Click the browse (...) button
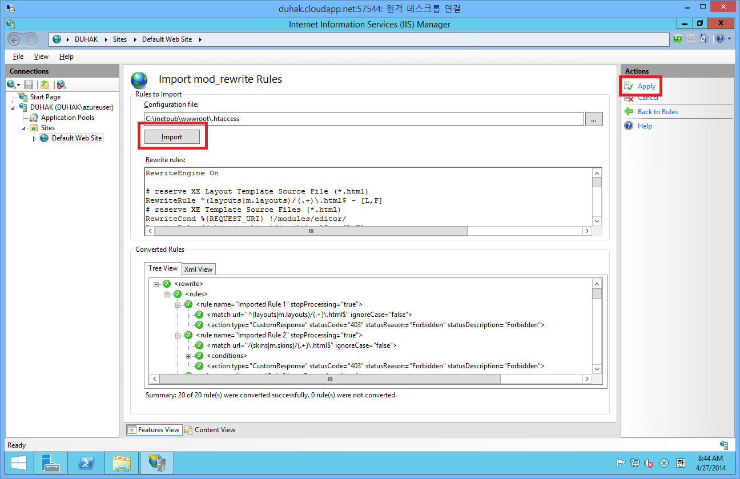 (x=594, y=119)
